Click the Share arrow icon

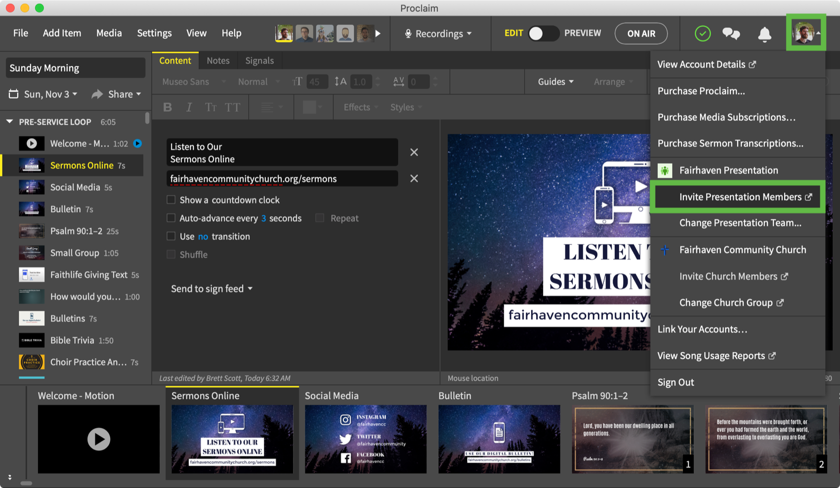(97, 94)
